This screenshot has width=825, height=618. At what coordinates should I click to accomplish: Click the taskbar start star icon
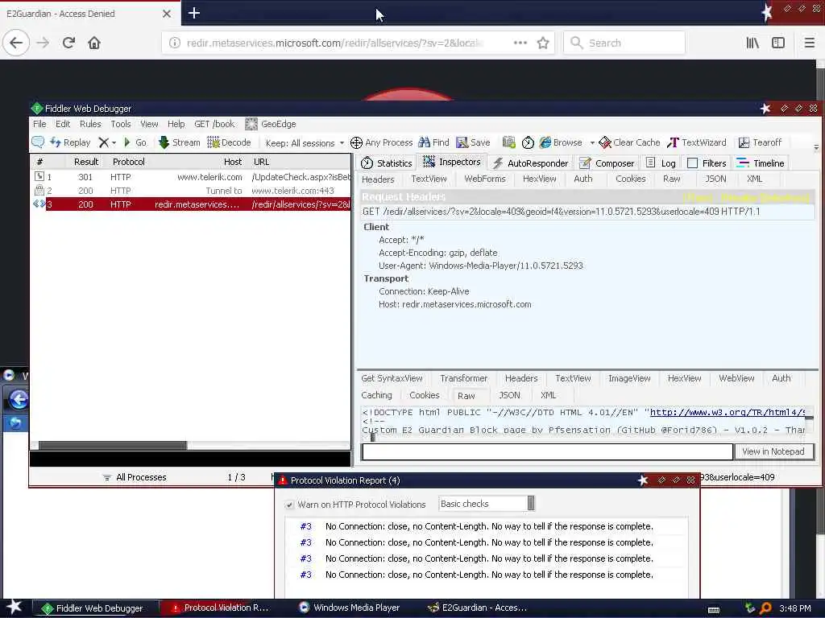[15, 607]
